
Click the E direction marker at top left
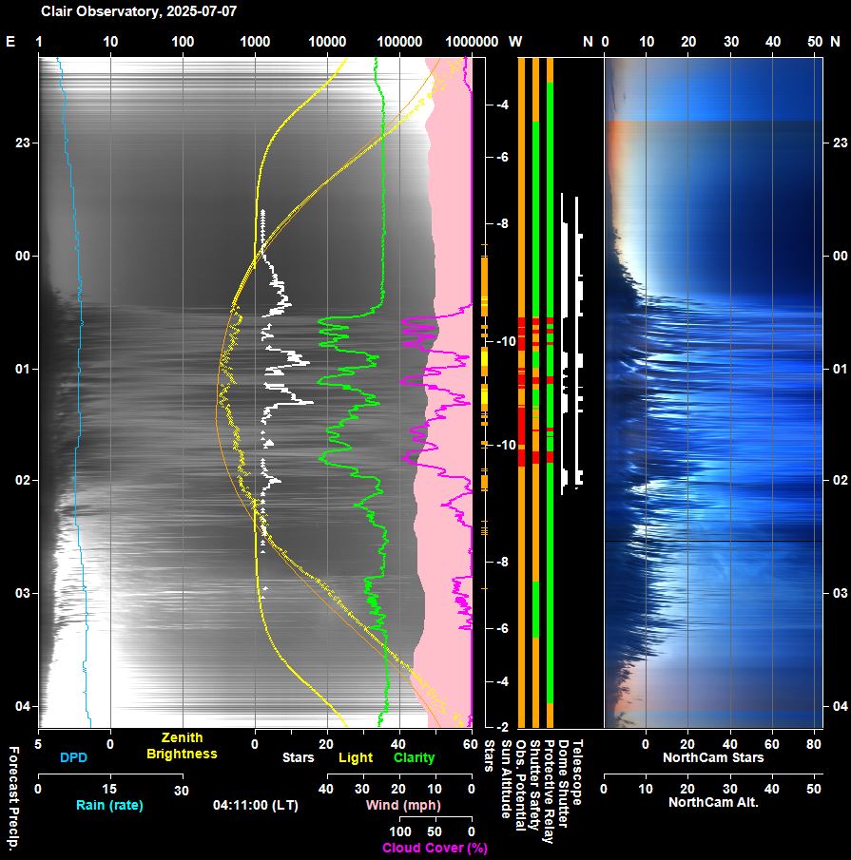[10, 42]
